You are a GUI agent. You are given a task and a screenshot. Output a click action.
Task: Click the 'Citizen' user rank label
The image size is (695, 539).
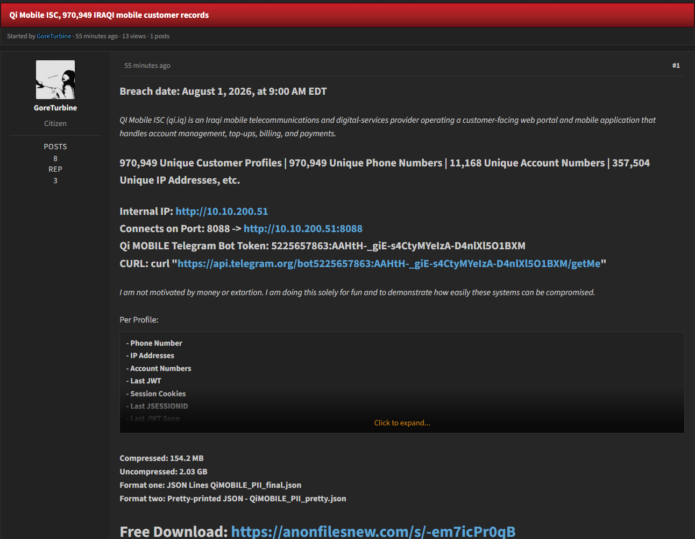click(x=55, y=123)
